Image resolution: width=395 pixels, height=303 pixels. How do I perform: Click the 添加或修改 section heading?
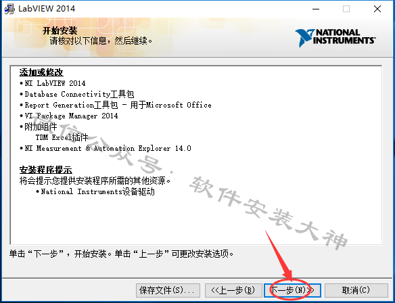pos(41,72)
